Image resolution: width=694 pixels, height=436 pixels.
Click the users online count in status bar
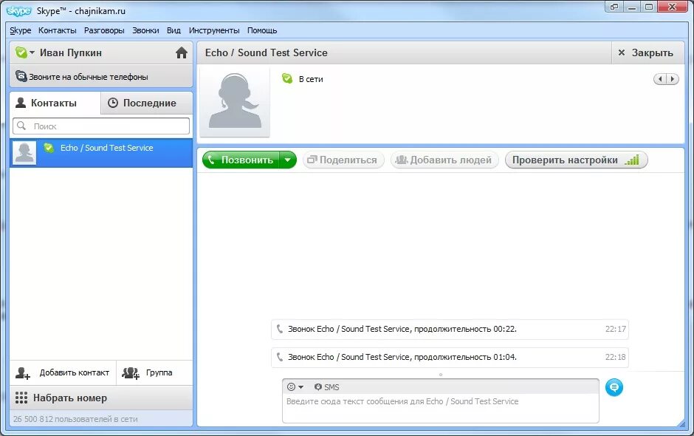[x=75, y=419]
